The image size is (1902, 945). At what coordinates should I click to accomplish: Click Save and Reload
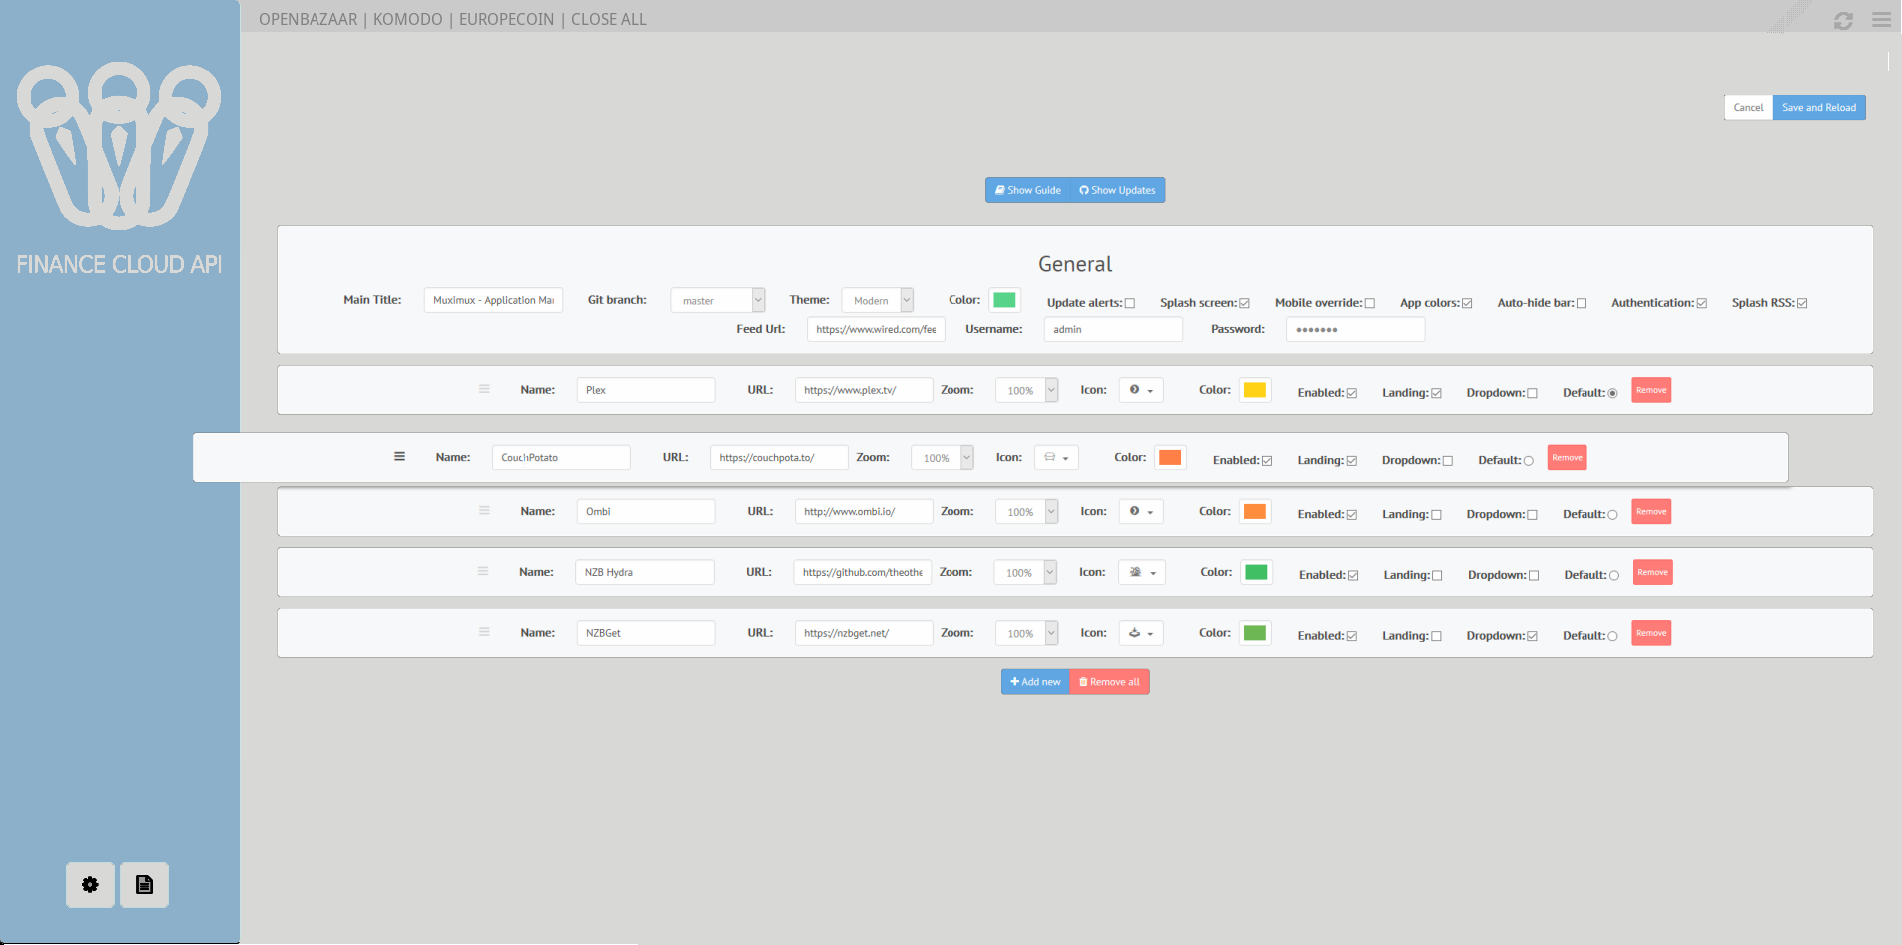click(x=1819, y=107)
